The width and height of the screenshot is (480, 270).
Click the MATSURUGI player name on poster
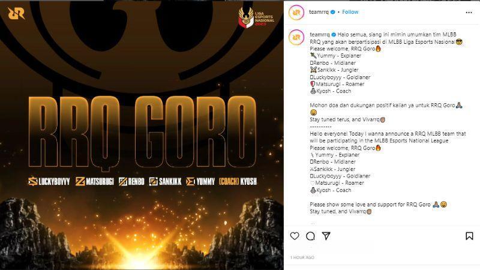[95, 182]
